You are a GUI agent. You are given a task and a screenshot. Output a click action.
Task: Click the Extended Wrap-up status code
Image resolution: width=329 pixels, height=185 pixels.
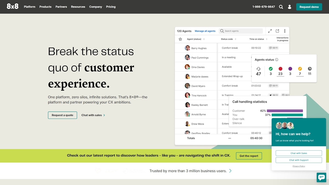pyautogui.click(x=232, y=76)
